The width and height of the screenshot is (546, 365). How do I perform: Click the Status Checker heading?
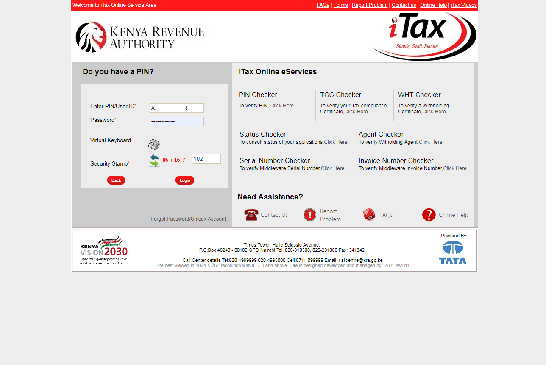[x=263, y=134]
